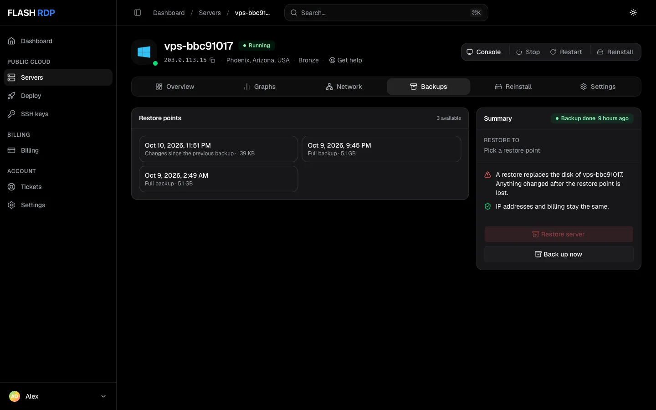This screenshot has height=410, width=656.
Task: Select the Oct 9, 2026, 9:45 PM restore point
Action: point(381,149)
